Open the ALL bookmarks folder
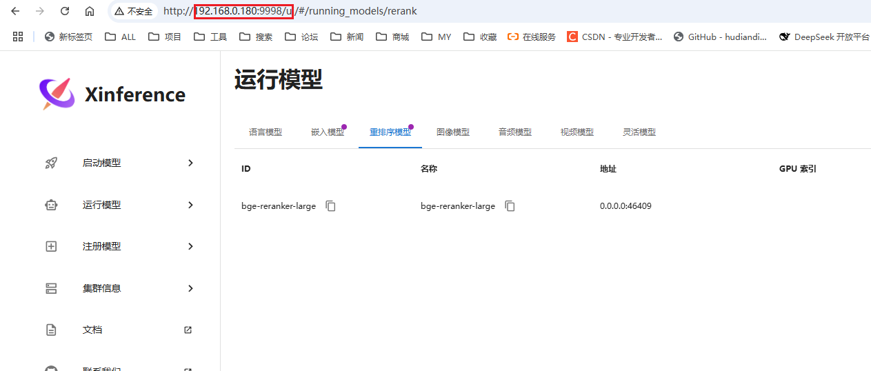 point(121,37)
